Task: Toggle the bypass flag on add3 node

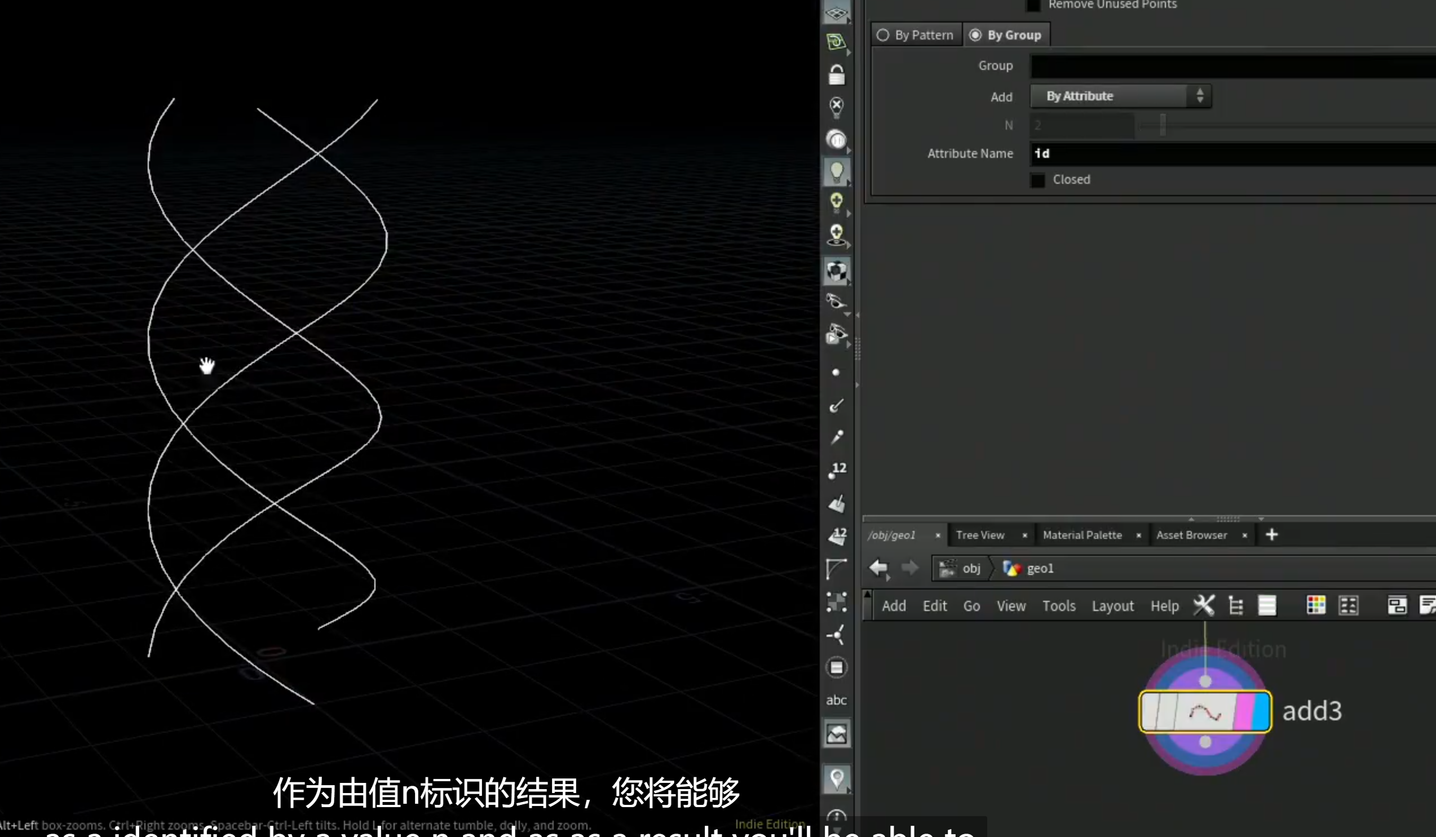Action: click(x=1151, y=712)
